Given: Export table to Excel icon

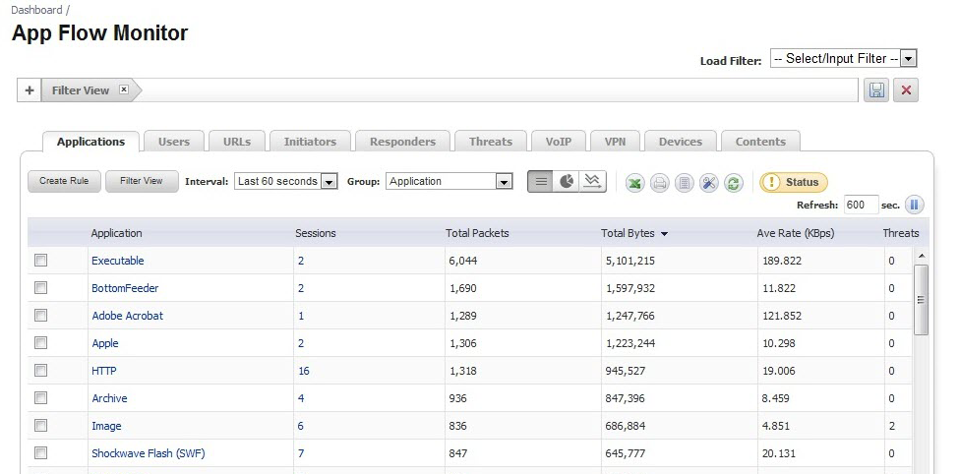Looking at the screenshot, I should click(634, 183).
